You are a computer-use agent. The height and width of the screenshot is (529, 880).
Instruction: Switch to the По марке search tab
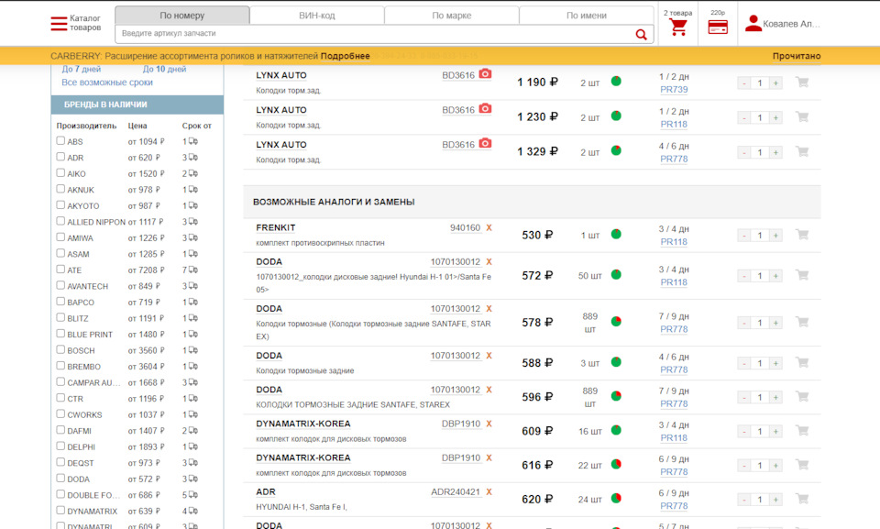point(452,16)
